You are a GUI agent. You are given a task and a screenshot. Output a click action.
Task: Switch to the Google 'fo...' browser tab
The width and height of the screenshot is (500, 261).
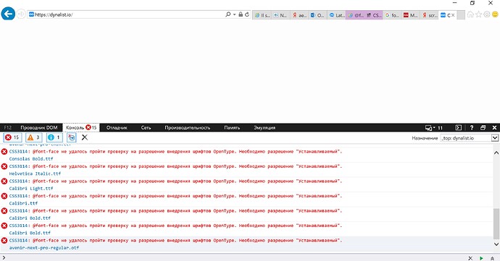point(392,15)
